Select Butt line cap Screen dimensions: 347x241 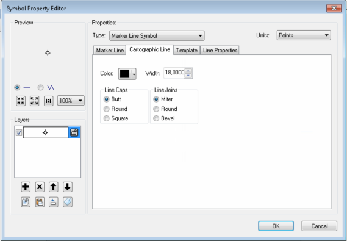(107, 99)
